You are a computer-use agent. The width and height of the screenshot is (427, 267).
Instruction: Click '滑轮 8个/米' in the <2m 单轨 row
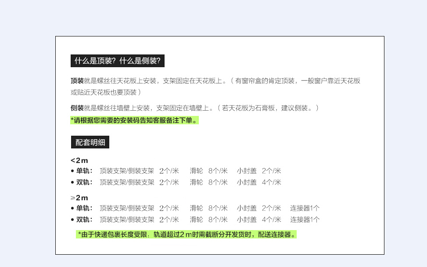[x=208, y=171]
